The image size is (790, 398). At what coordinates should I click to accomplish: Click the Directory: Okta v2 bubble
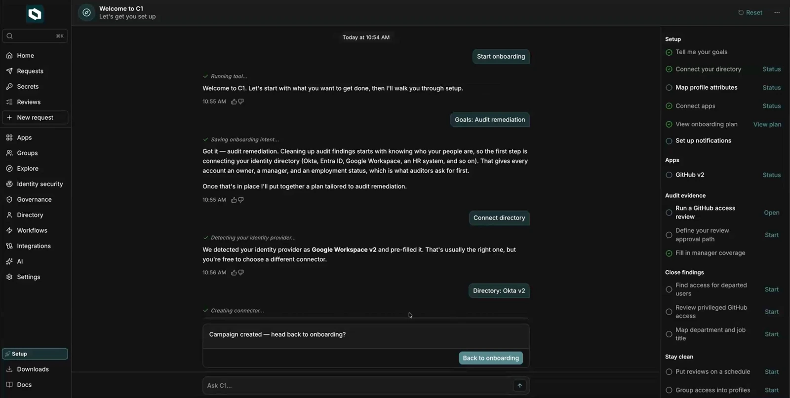[x=499, y=291]
